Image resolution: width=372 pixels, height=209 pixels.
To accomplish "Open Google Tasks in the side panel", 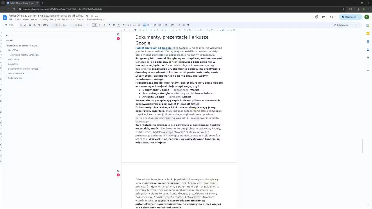I will coord(368,41).
